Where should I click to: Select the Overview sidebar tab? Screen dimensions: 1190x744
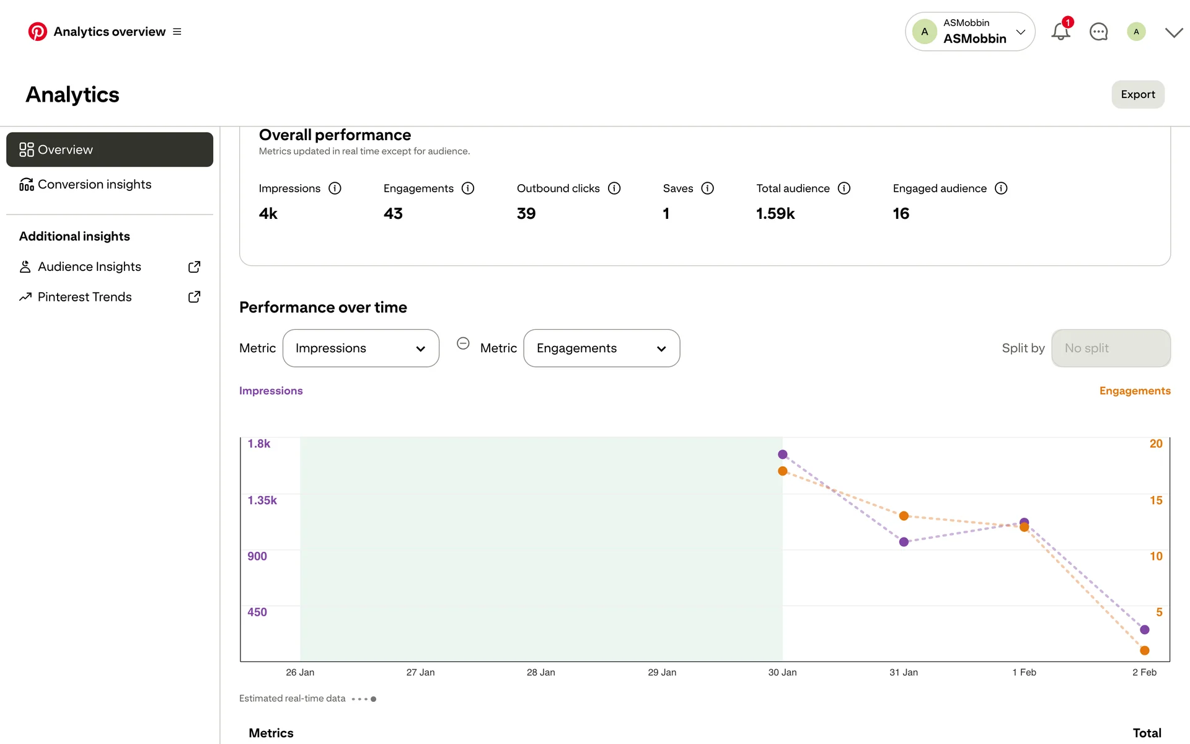(110, 149)
